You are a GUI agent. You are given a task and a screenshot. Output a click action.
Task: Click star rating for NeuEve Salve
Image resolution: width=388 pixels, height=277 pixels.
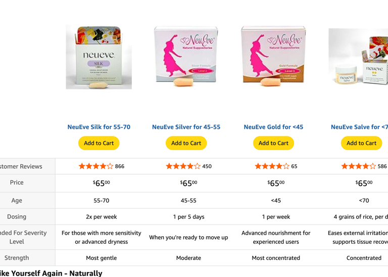(x=359, y=166)
